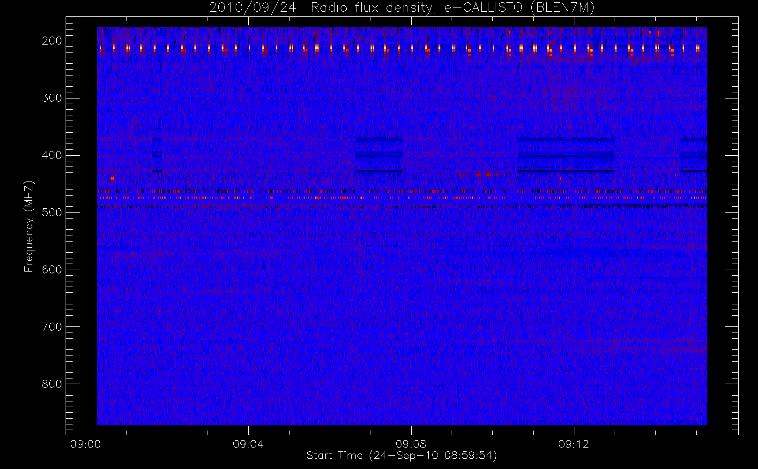Screen dimensions: 758x469
Task: Click the 500 frequency tick label
Action: 52,212
